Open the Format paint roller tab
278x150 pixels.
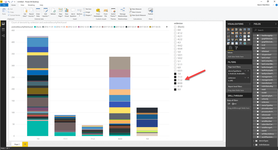click(x=236, y=48)
